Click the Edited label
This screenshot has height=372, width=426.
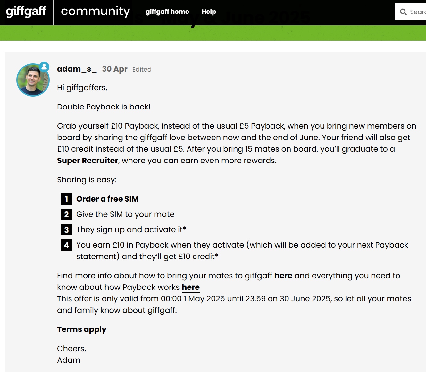pyautogui.click(x=142, y=69)
